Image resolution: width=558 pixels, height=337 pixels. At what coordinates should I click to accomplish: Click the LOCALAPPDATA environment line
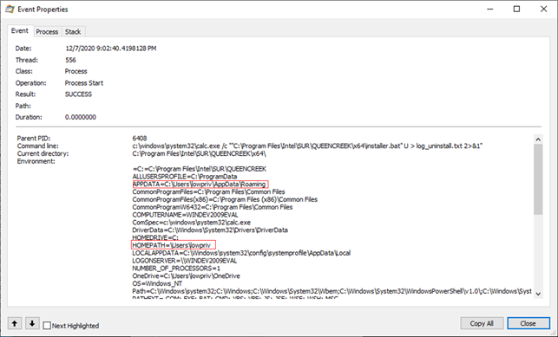(x=241, y=253)
